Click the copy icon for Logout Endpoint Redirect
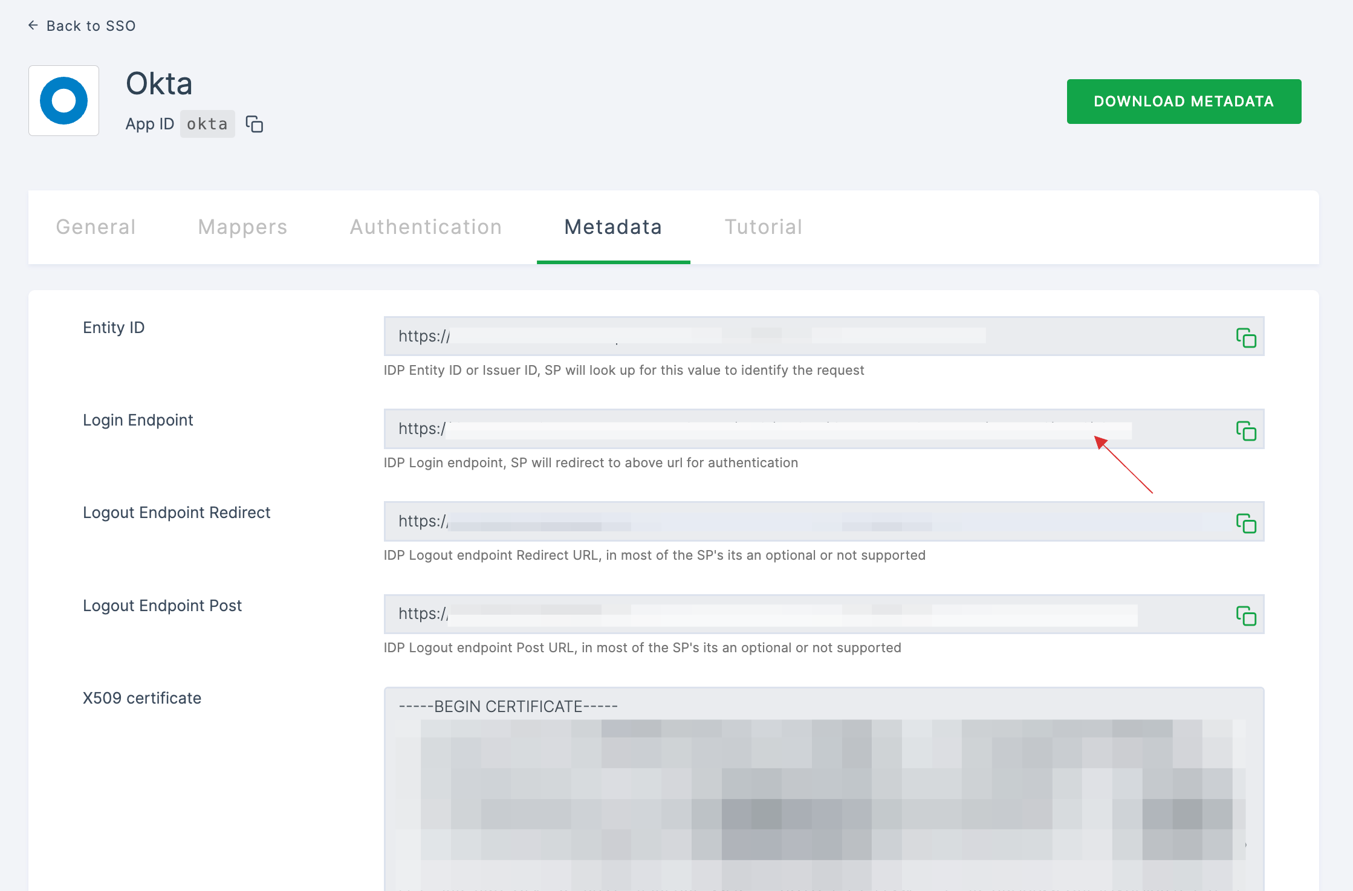Viewport: 1353px width, 891px height. 1245,522
